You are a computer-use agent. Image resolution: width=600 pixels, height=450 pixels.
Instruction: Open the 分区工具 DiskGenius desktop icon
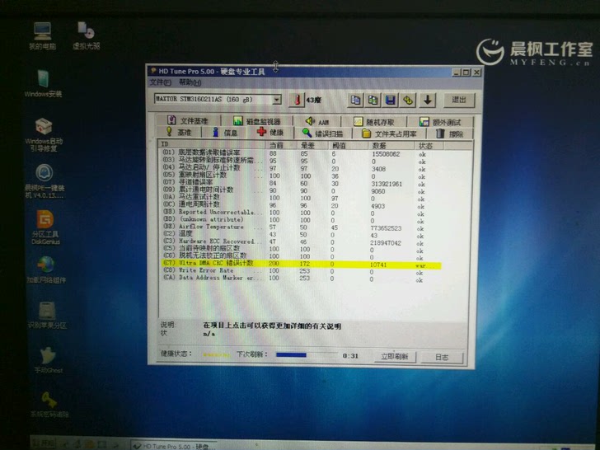tap(45, 227)
